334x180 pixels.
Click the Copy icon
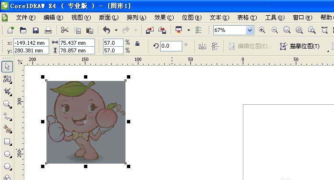click(77, 30)
